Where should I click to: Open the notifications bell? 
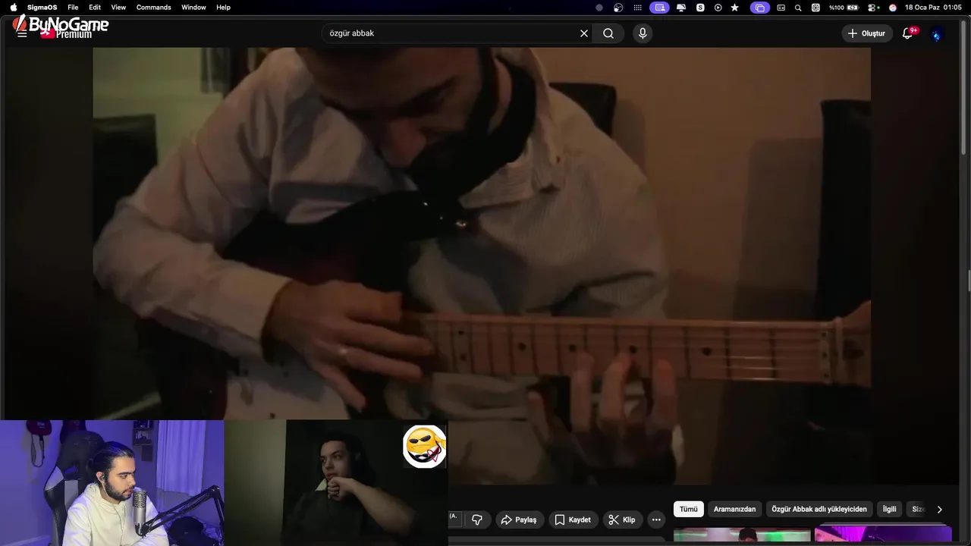point(907,33)
